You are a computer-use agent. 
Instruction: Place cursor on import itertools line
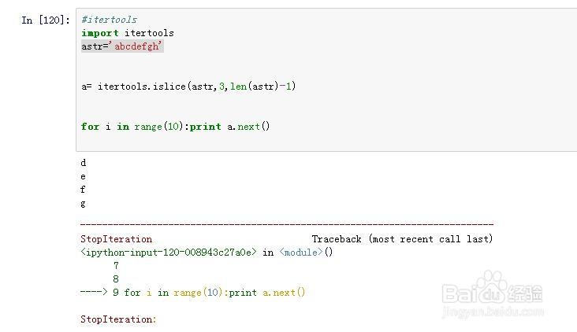(x=128, y=33)
